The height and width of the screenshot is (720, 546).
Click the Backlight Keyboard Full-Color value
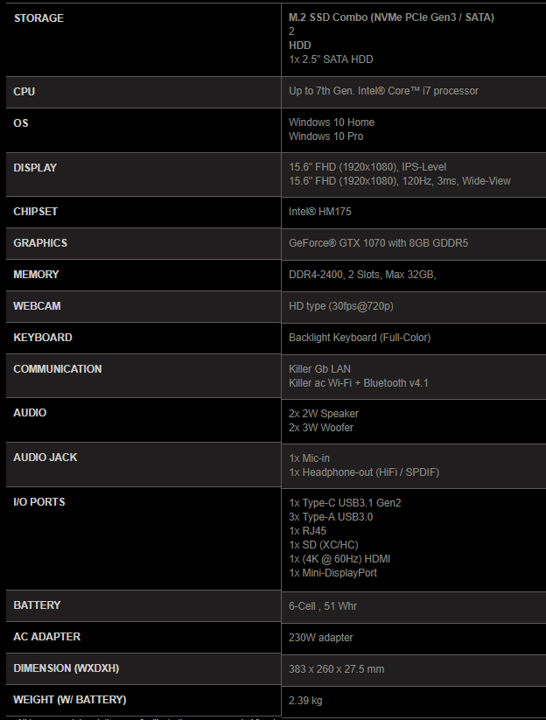point(360,338)
